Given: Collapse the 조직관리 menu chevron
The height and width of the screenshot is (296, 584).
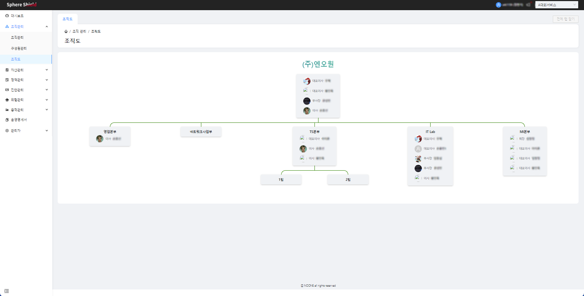Looking at the screenshot, I should click(47, 27).
